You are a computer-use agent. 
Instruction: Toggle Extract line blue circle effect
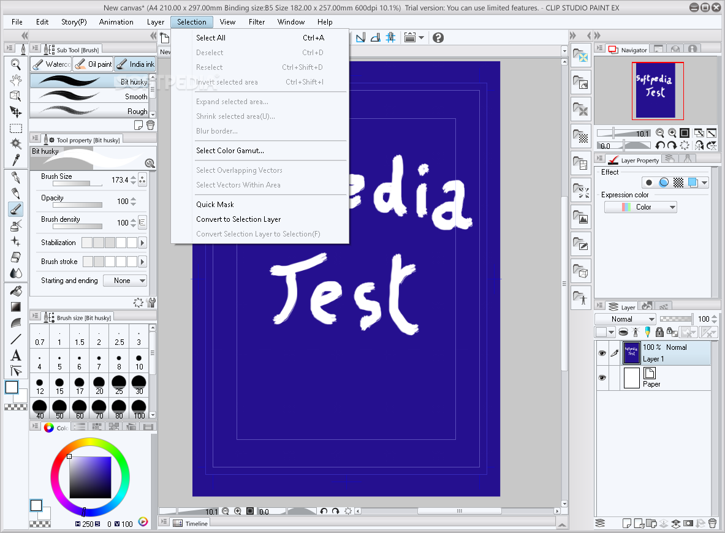click(664, 183)
